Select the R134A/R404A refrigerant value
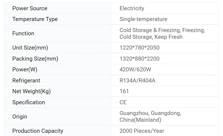This screenshot has height=136, width=223. click(x=137, y=81)
